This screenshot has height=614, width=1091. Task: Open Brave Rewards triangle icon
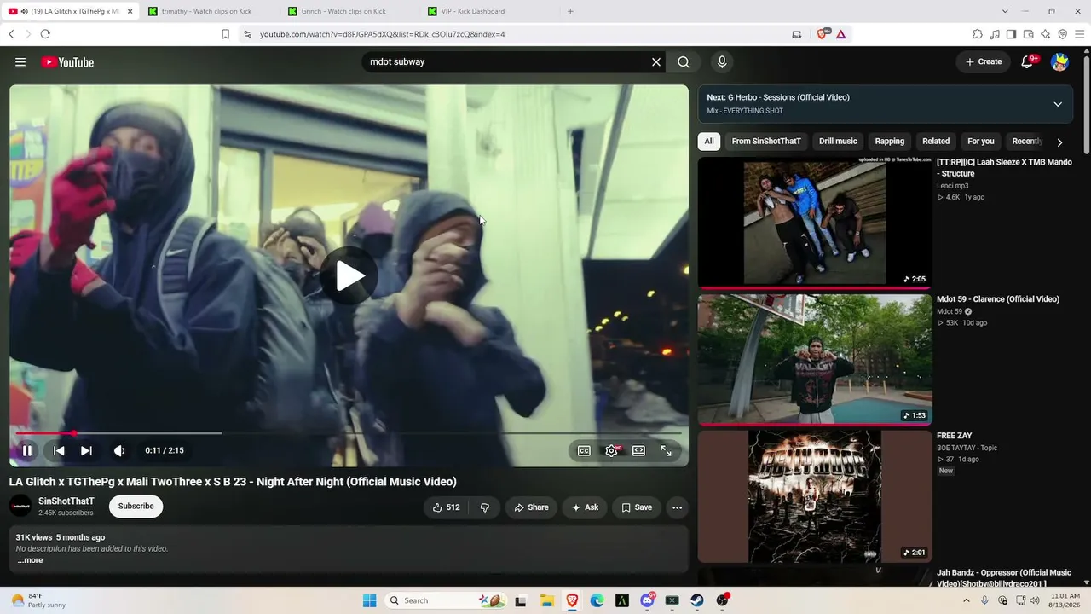(x=841, y=34)
